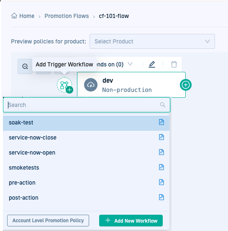Click the Account Level Promotion Policy button

click(x=48, y=221)
